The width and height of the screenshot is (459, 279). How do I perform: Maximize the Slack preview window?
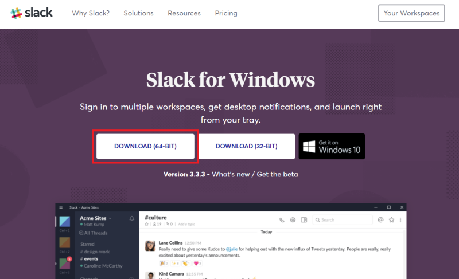coord(389,207)
